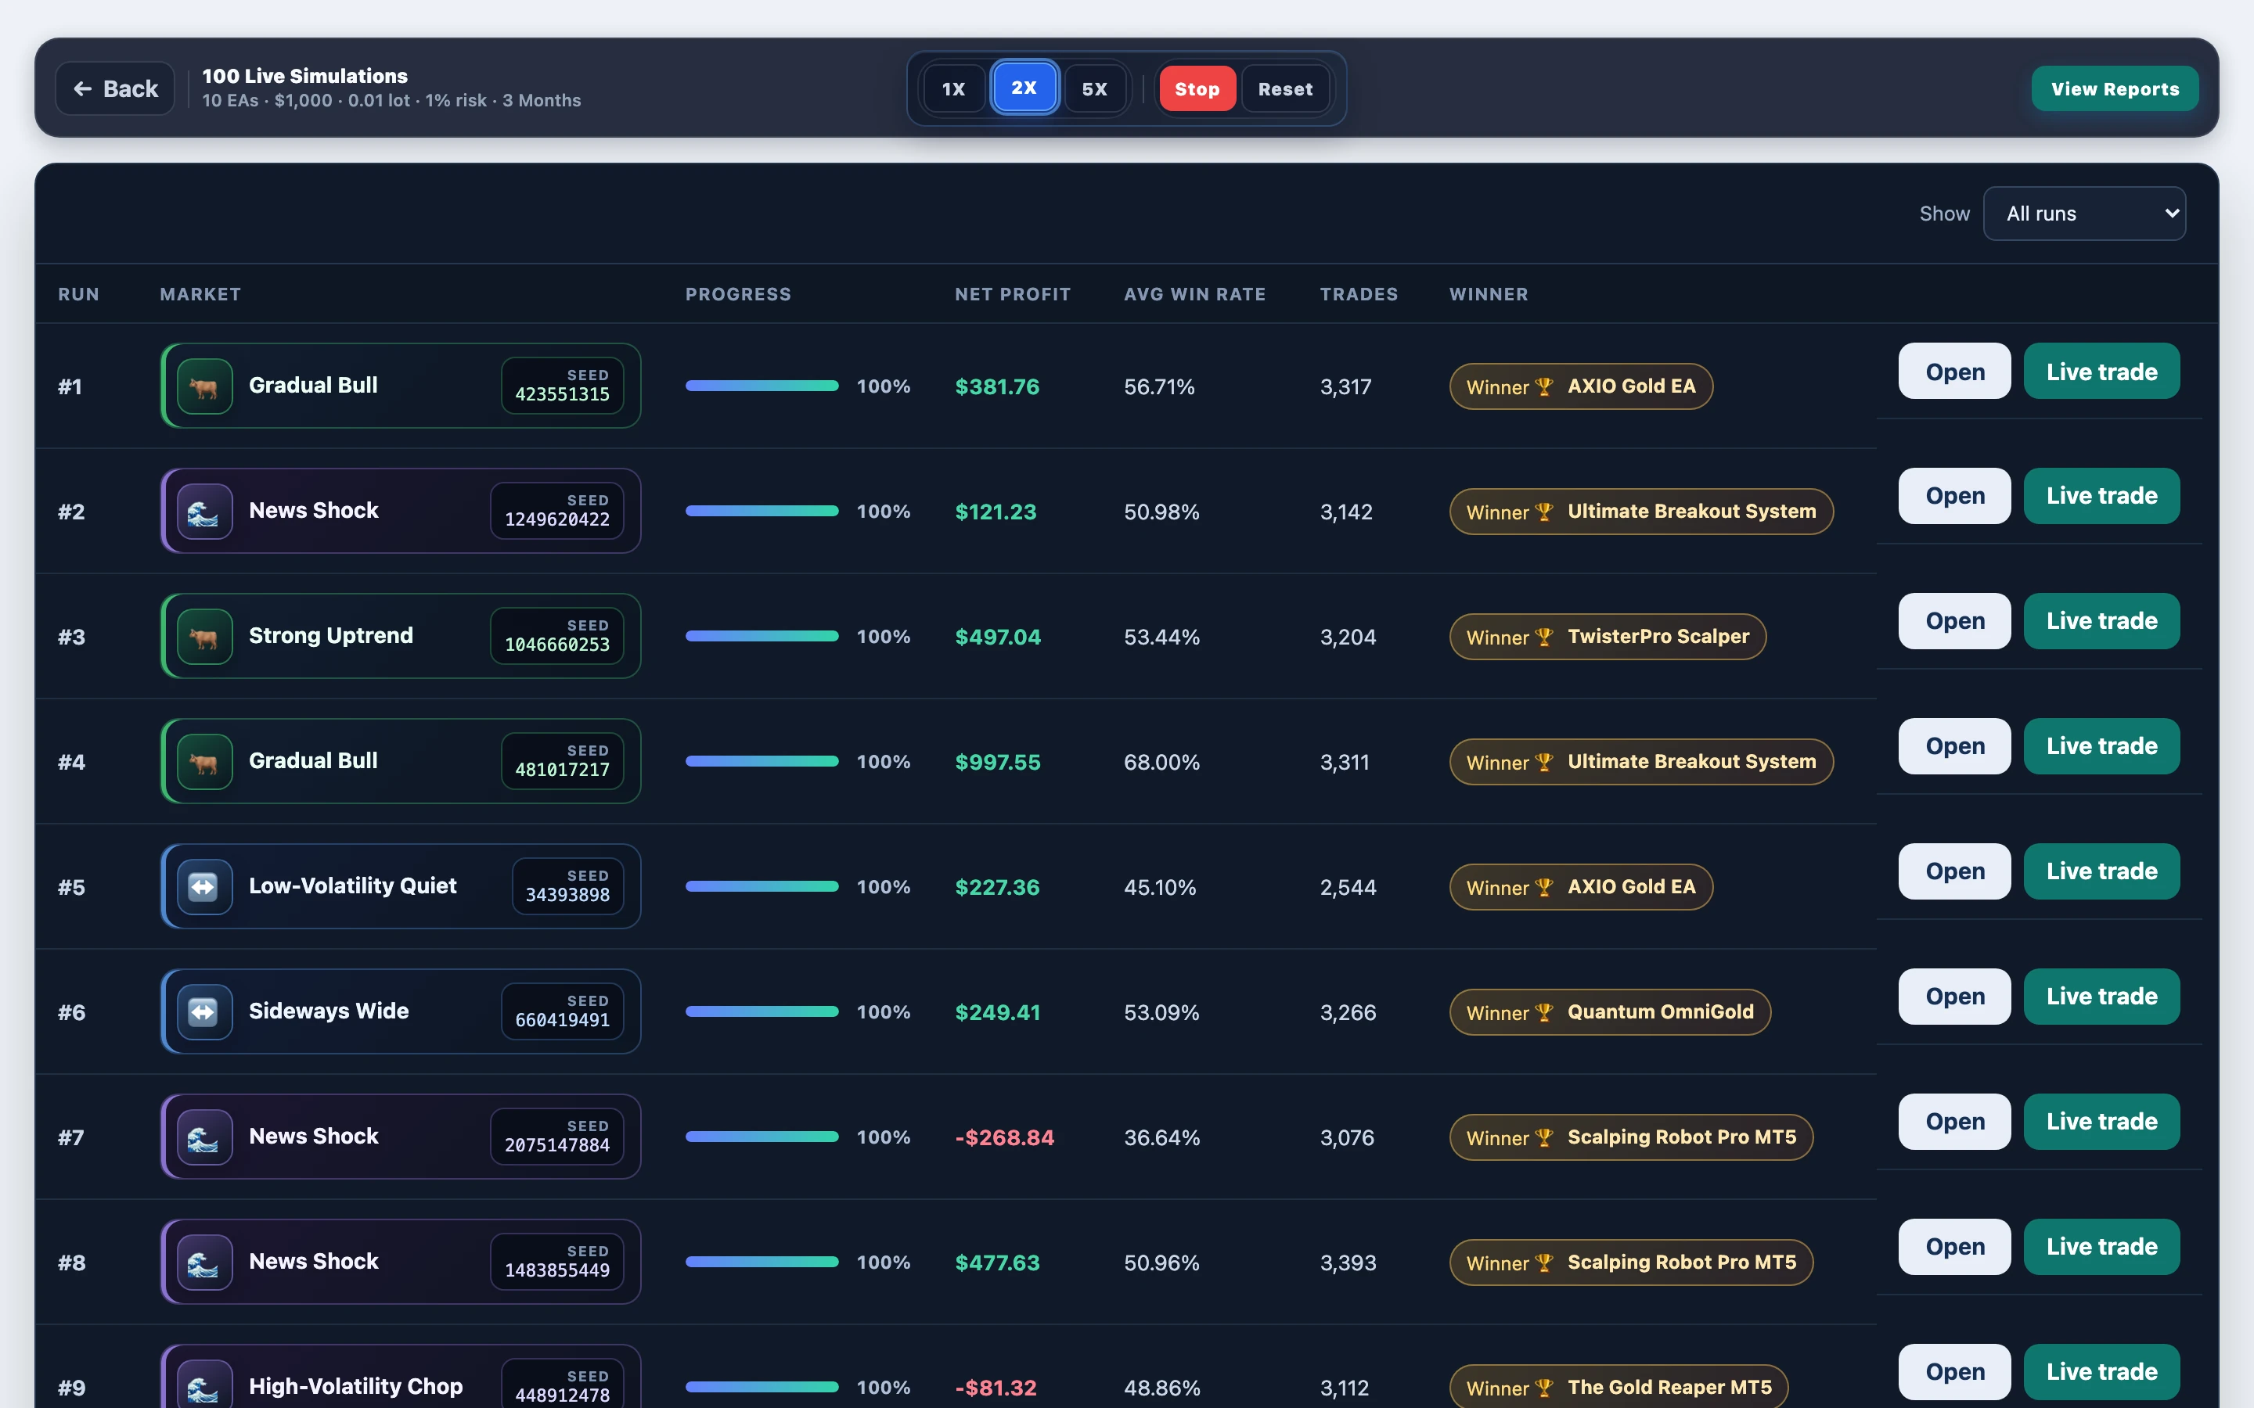Start Live trade for run #2
This screenshot has width=2254, height=1408.
click(x=2101, y=495)
